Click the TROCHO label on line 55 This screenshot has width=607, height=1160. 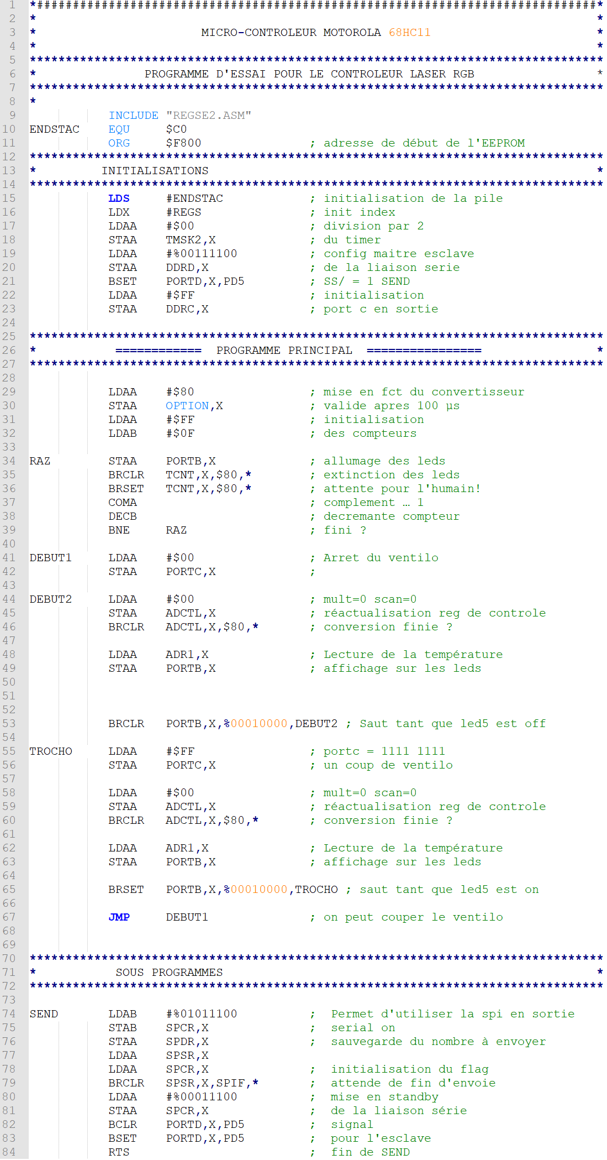pyautogui.click(x=51, y=751)
